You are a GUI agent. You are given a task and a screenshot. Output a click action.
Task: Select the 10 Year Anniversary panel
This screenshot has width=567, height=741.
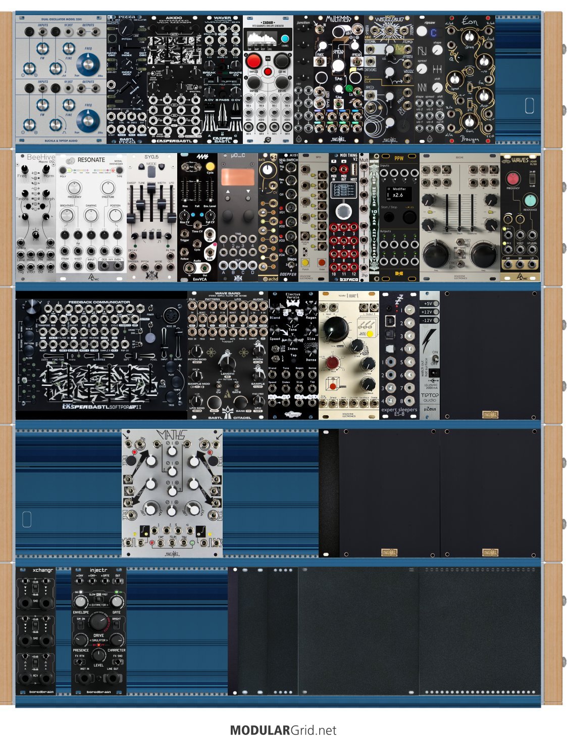[x=374, y=217]
